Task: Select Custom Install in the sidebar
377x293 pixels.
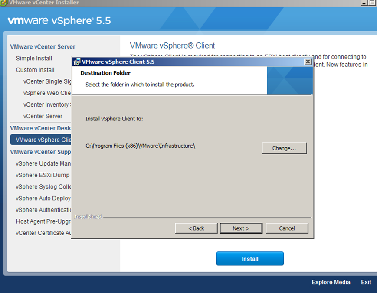Action: 35,70
